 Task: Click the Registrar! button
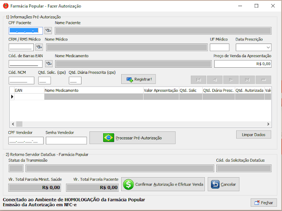coord(138,79)
